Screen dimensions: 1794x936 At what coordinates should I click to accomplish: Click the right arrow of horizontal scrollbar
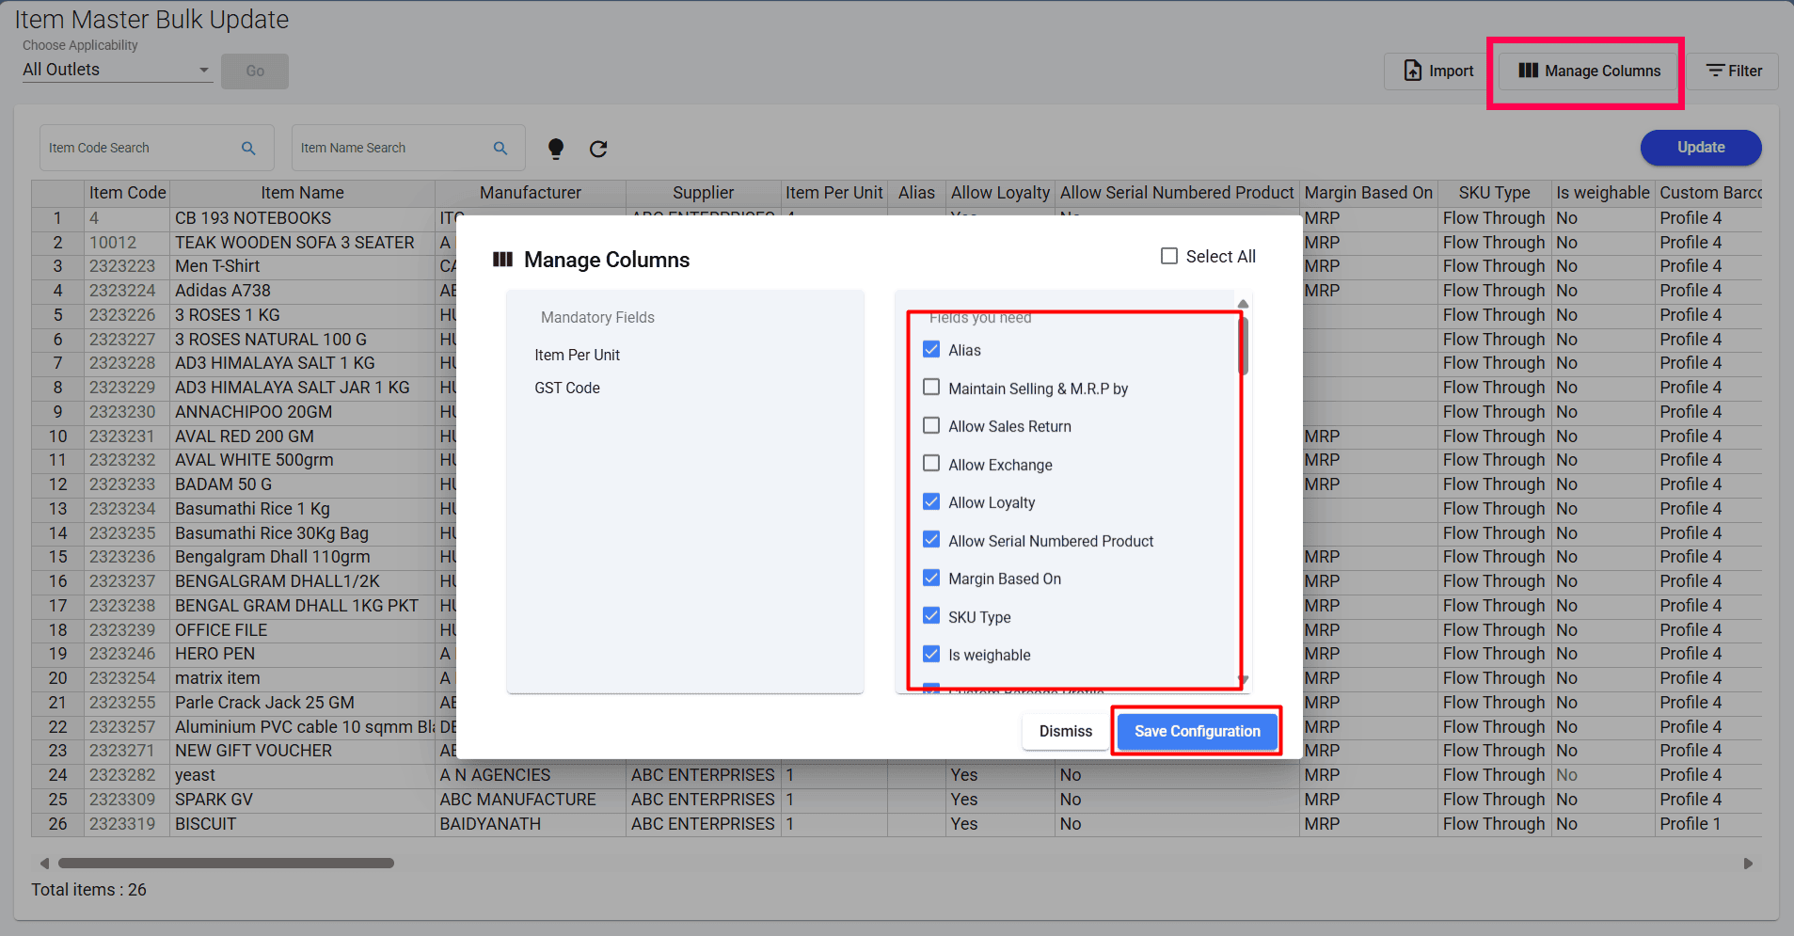[1748, 864]
